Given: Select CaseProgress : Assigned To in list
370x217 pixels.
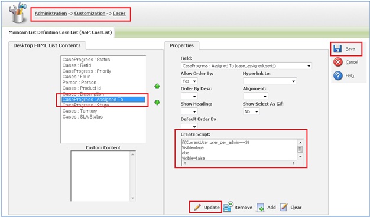Looking at the screenshot, I should pos(103,100).
